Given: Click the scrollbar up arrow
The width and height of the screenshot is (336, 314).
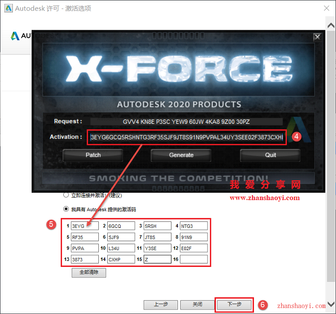Looking at the screenshot, I should 331,26.
